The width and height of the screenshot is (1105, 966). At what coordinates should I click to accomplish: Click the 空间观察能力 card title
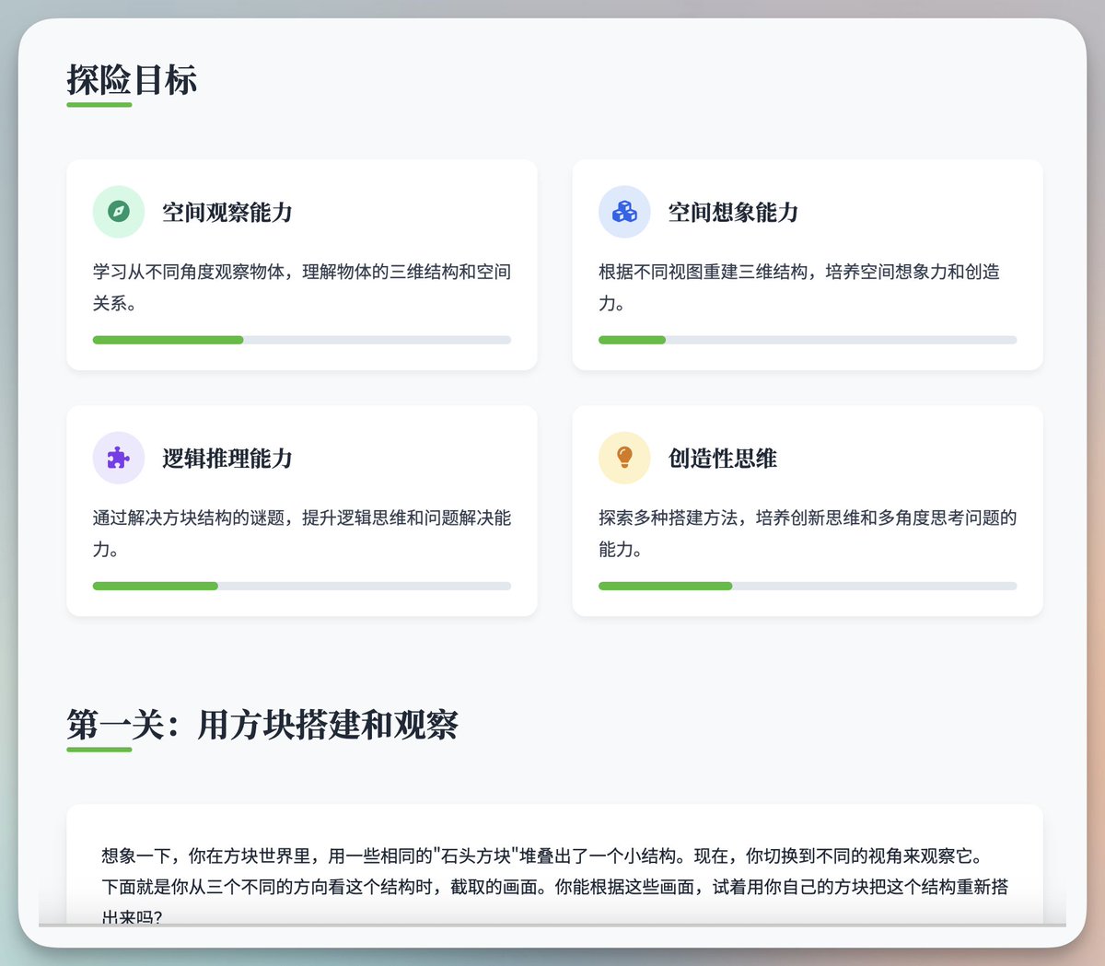click(226, 212)
